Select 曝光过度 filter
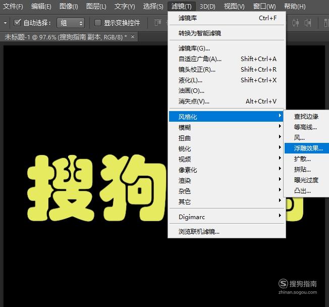Image resolution: width=329 pixels, height=307 pixels. (307, 180)
